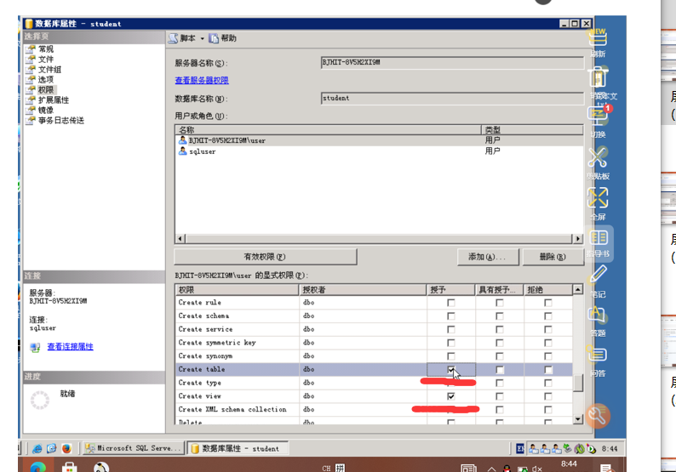Click the 数据库名称 student field
The width and height of the screenshot is (676, 472).
[x=452, y=98]
